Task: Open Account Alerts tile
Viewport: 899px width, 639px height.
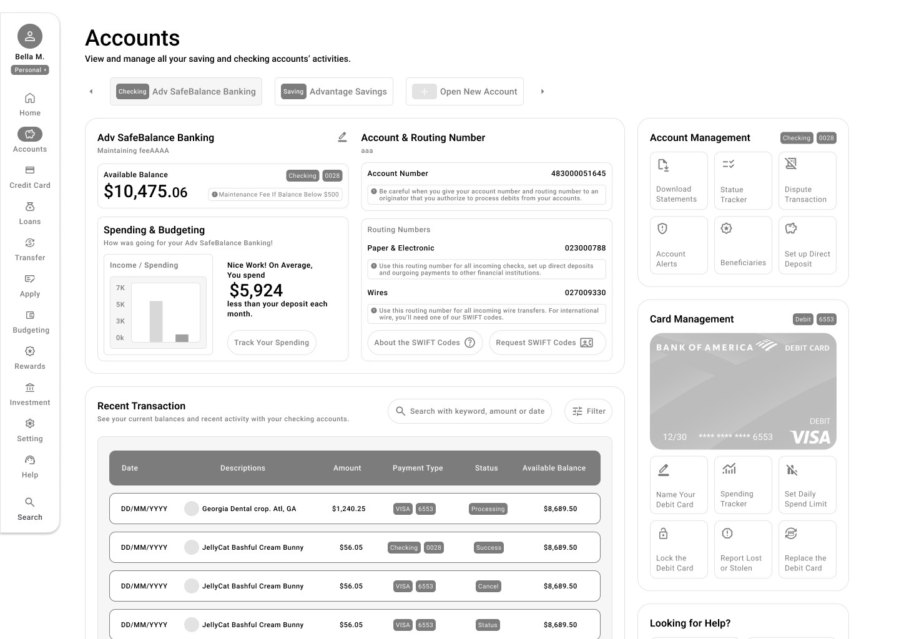Action: pyautogui.click(x=679, y=245)
